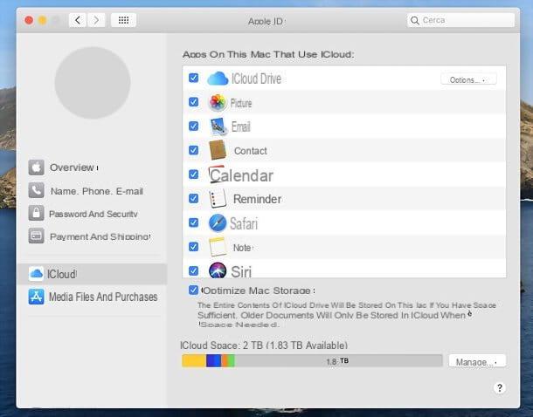This screenshot has width=533, height=417.
Task: Toggle the Calendar checkbox
Action: point(193,174)
